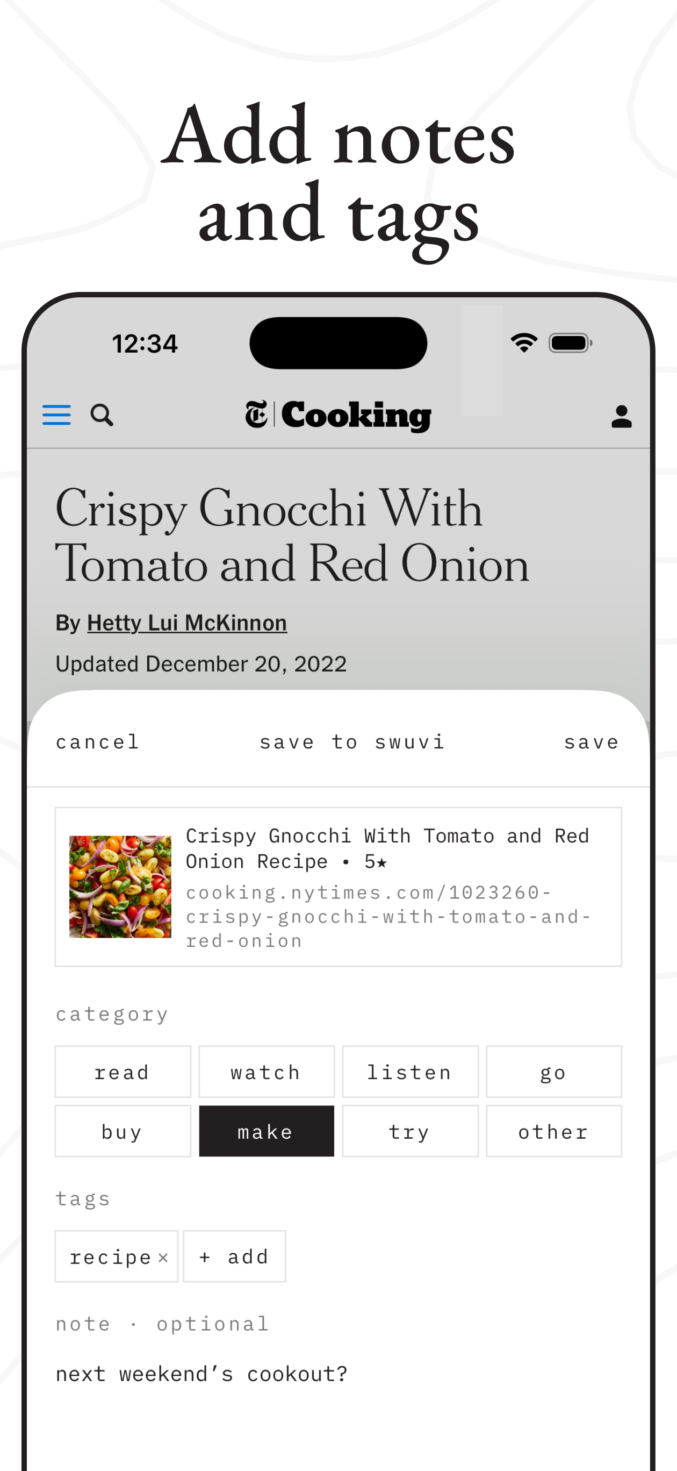Tap the NYT Cooking logo
Viewport: 677px width, 1471px height.
pos(338,415)
